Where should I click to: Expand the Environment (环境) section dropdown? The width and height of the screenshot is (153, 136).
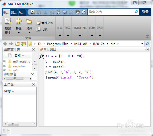(92, 36)
